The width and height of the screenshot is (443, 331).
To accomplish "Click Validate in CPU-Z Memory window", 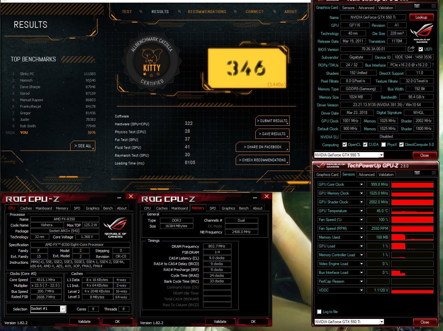I will (220, 322).
